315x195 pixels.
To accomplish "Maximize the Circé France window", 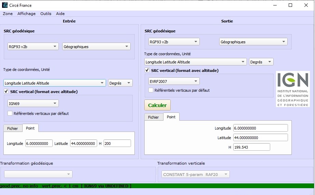I will coord(290,5).
